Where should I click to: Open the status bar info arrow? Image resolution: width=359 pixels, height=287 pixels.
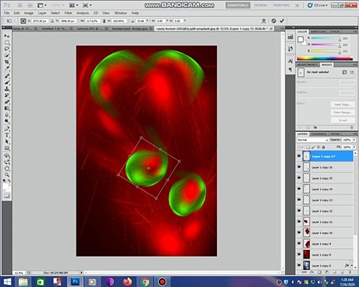point(81,273)
